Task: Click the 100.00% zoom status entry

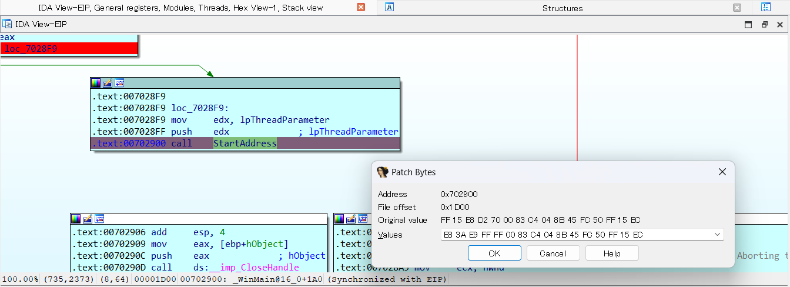Action: [19, 279]
